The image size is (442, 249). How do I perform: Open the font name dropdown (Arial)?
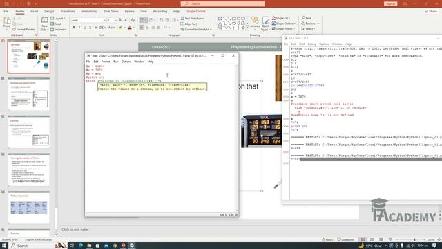(104, 20)
